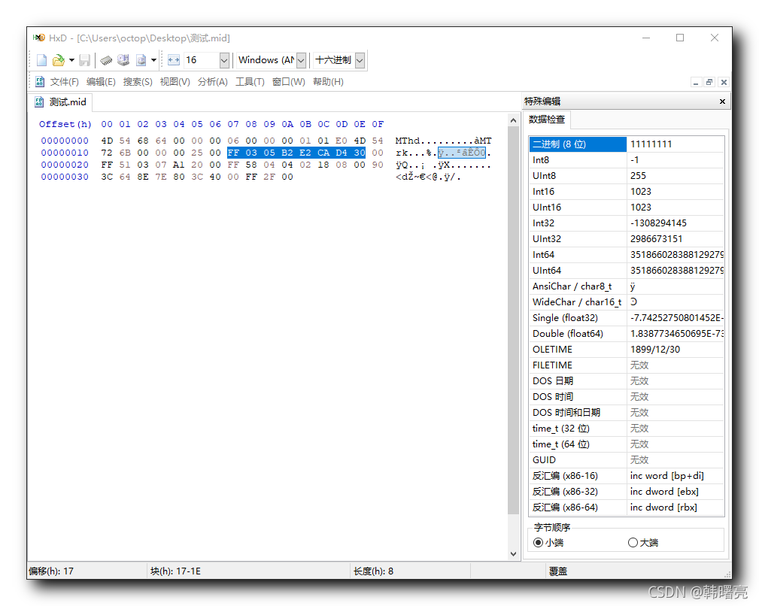Select the 小端 byte order option
759x606 pixels.
[x=548, y=543]
